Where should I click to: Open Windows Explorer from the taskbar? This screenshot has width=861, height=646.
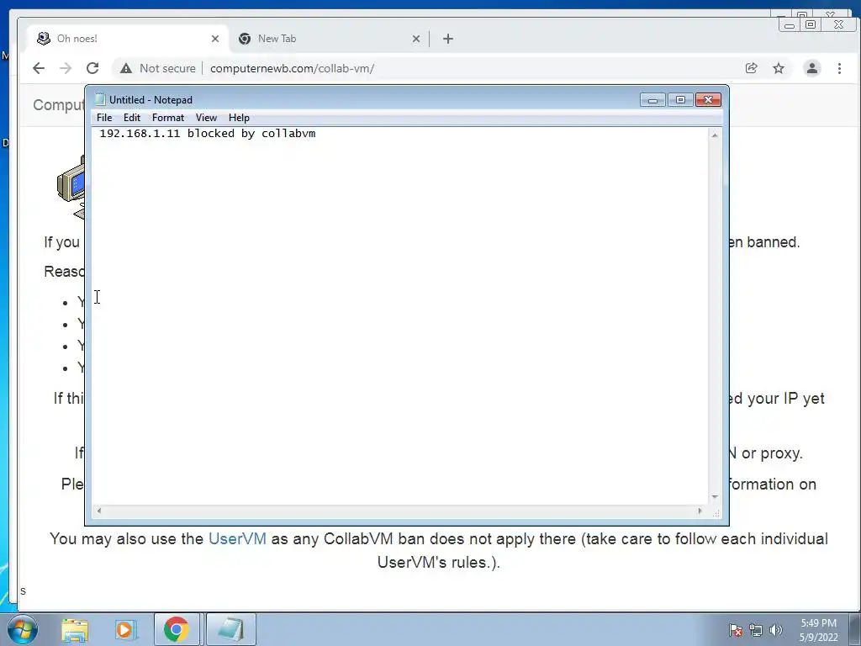click(x=75, y=629)
